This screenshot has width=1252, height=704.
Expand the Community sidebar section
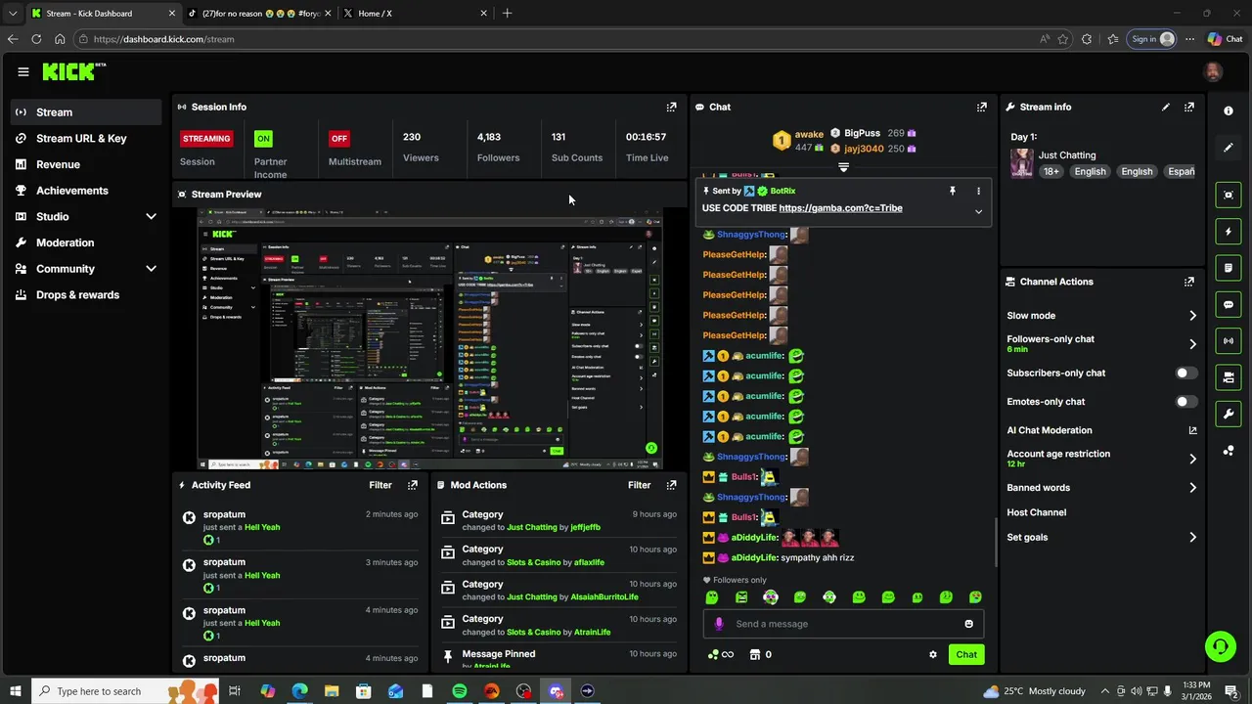(151, 269)
